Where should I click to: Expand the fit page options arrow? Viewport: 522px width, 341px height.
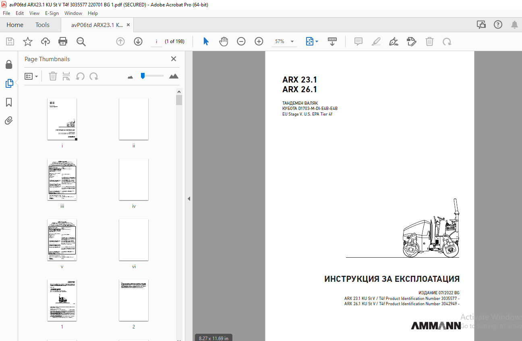point(317,41)
